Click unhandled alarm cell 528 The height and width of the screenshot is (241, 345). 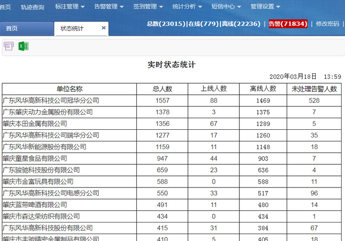coord(314,100)
